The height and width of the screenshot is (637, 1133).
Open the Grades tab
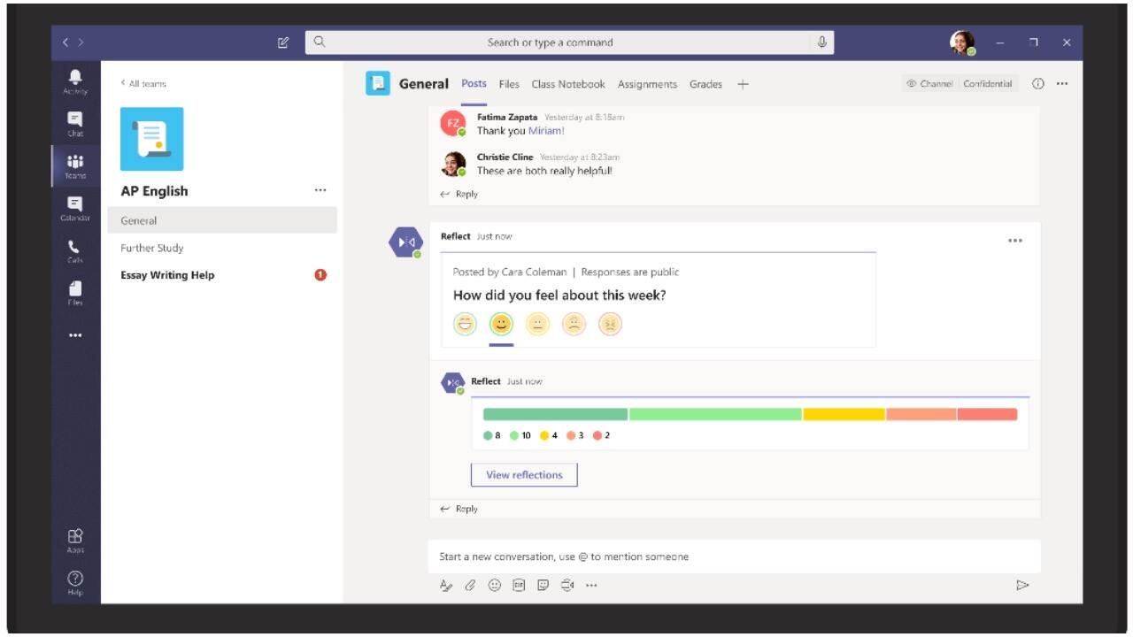coord(705,84)
